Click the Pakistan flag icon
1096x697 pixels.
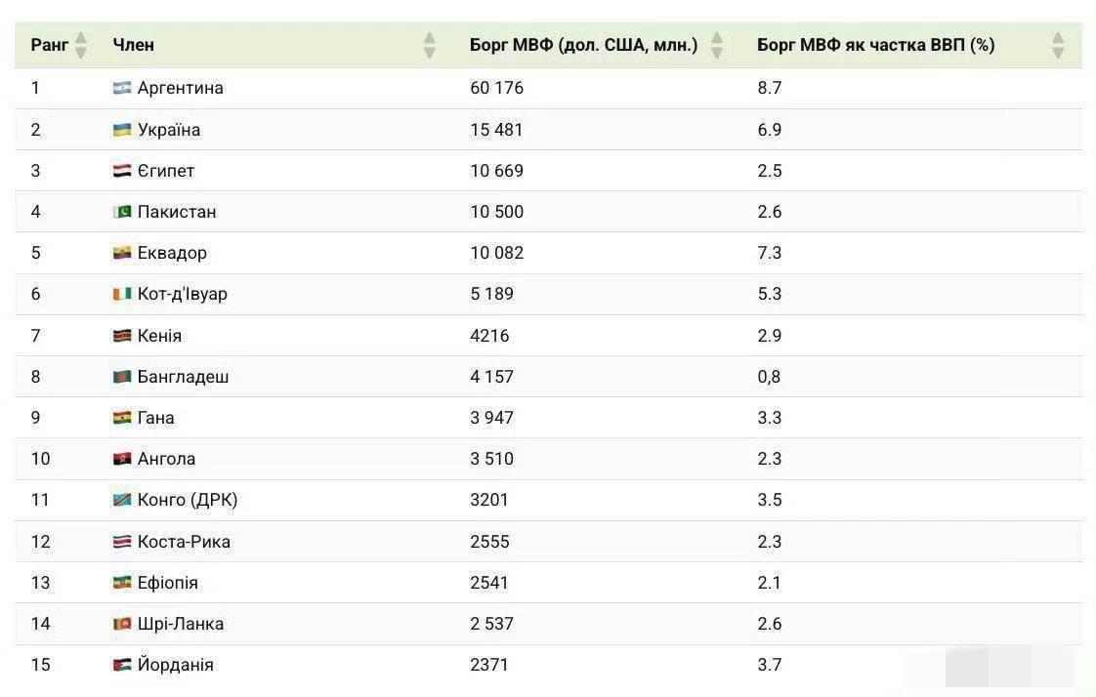[x=122, y=212]
